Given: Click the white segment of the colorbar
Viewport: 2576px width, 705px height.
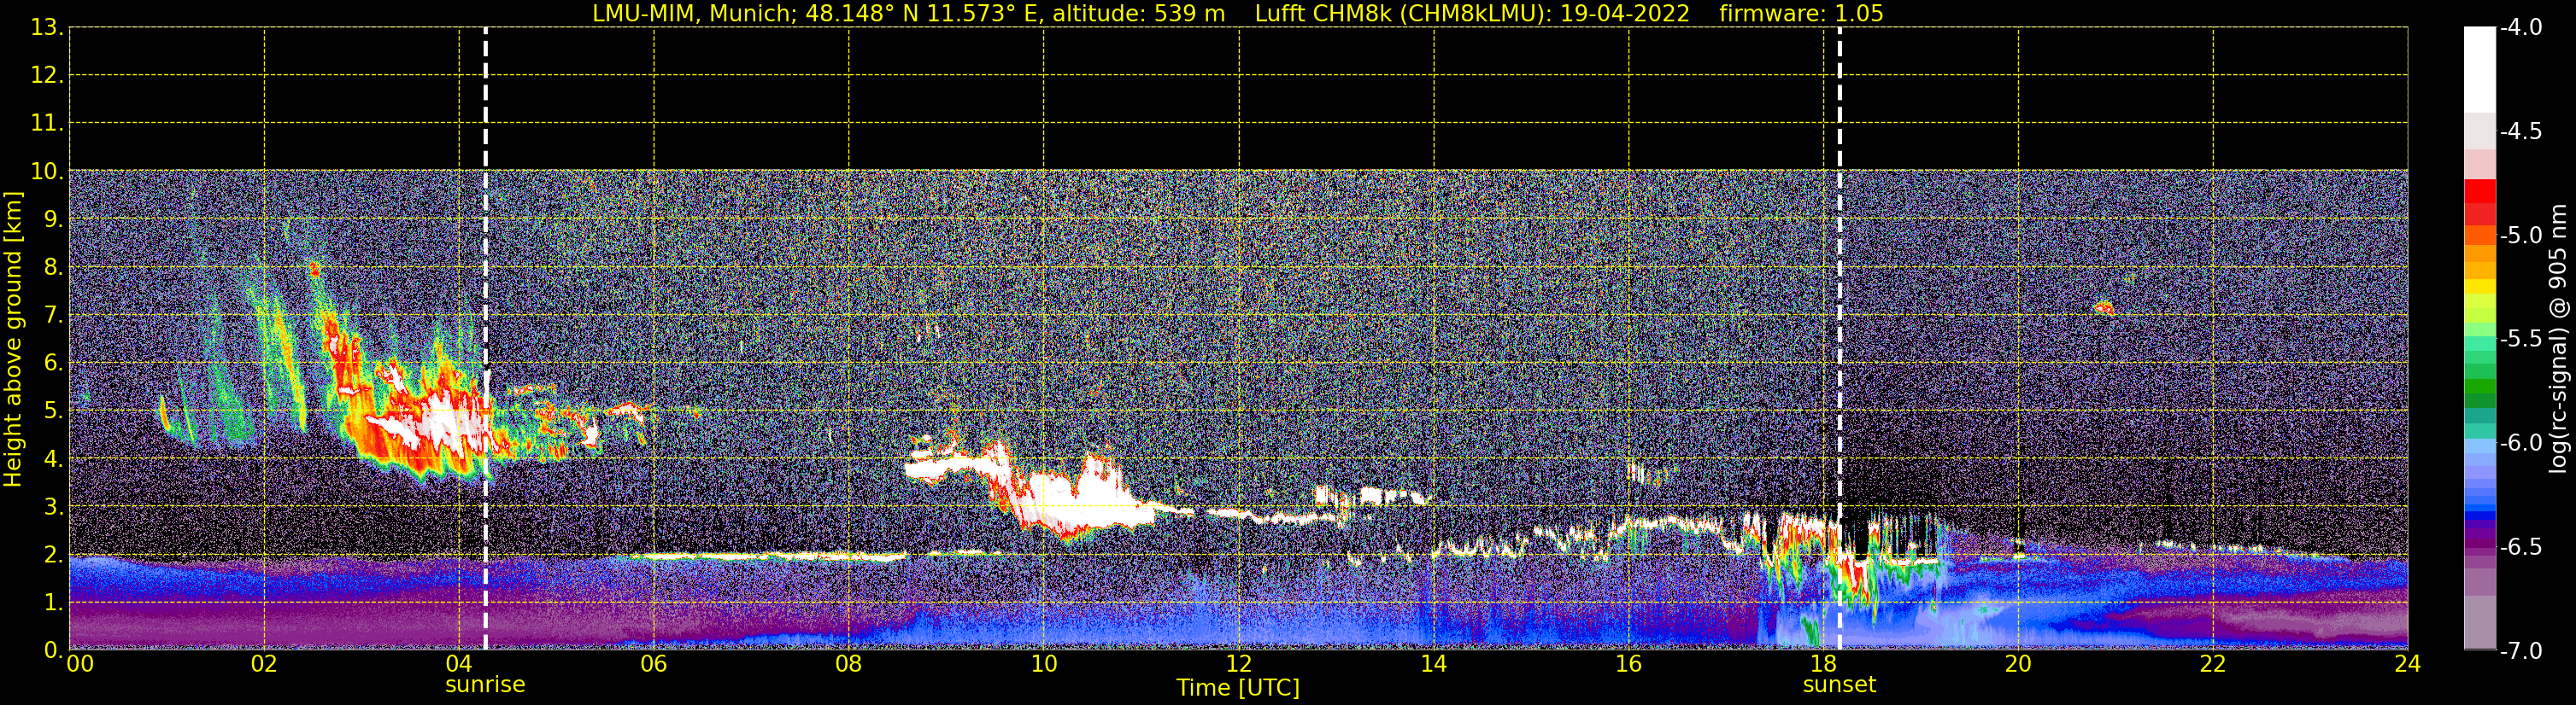Looking at the screenshot, I should (2480, 70).
